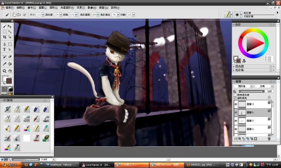Select the Rectangular Shape tool
Image resolution: width=281 pixels, height=168 pixels.
click(x=10, y=44)
